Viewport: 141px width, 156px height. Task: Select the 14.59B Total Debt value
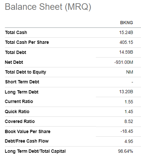(126, 52)
